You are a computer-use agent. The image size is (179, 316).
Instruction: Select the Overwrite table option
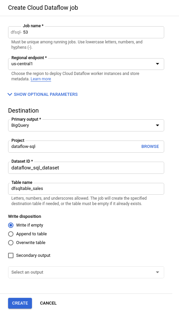click(11, 243)
